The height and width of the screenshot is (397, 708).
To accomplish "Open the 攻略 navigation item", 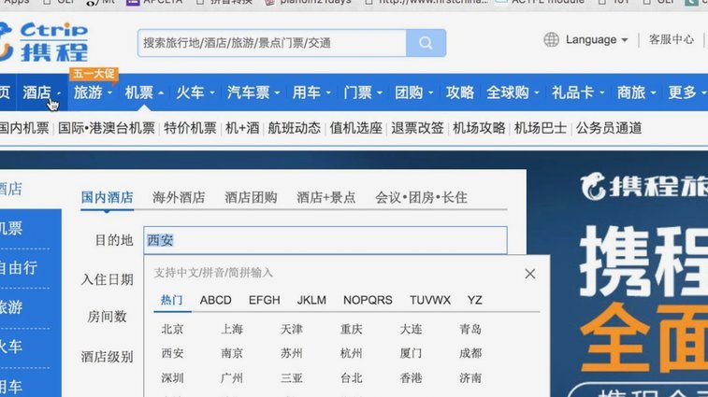I will tap(459, 92).
